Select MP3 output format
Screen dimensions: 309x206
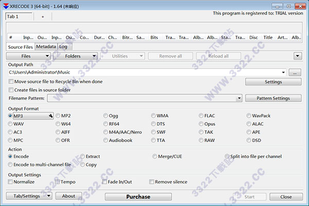tap(10, 116)
